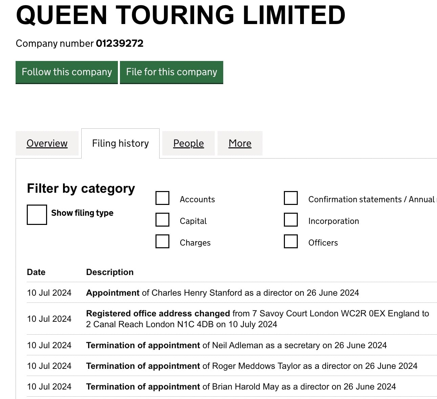437x399 pixels.
Task: Click Follow this company button
Action: pos(67,72)
